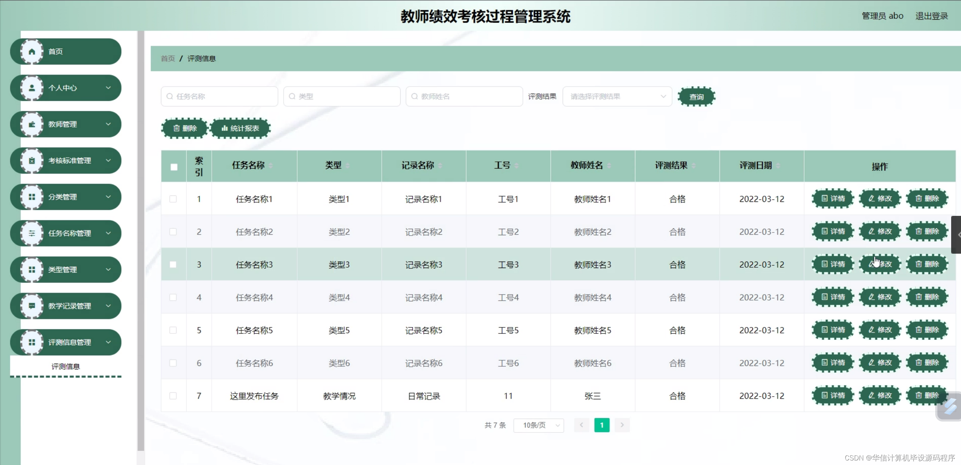Click the 查询 search button
This screenshot has height=465, width=961.
[x=696, y=97]
